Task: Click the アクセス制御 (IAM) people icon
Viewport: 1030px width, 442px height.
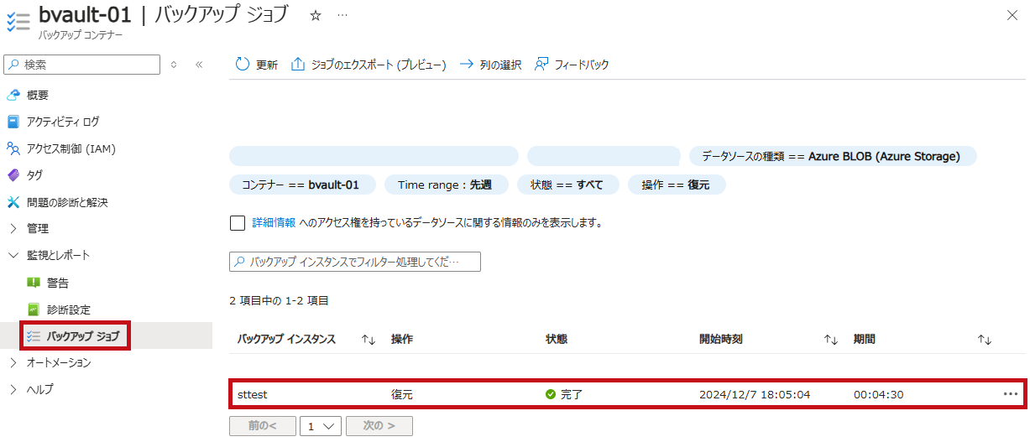Action: [x=13, y=148]
